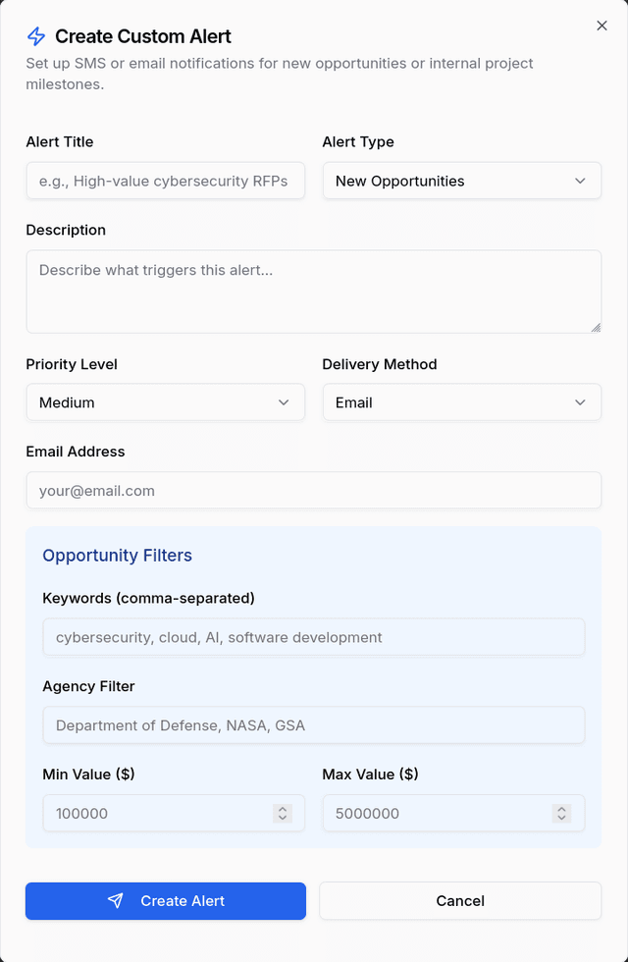Click the Alert Type chevron arrow
The image size is (628, 962).
point(580,181)
